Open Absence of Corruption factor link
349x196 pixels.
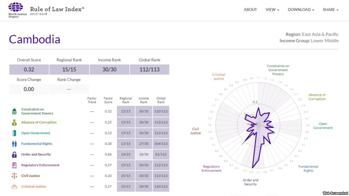(x=39, y=122)
